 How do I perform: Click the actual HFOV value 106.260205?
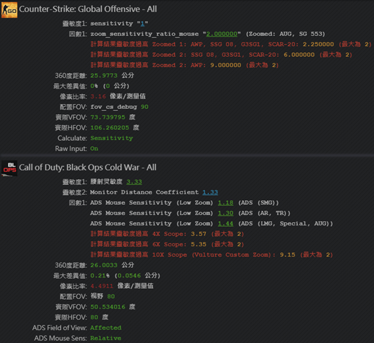(x=110, y=128)
